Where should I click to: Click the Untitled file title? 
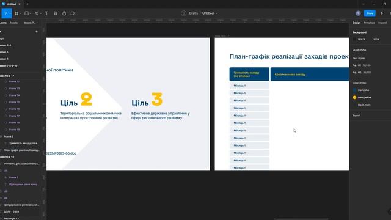pyautogui.click(x=208, y=13)
